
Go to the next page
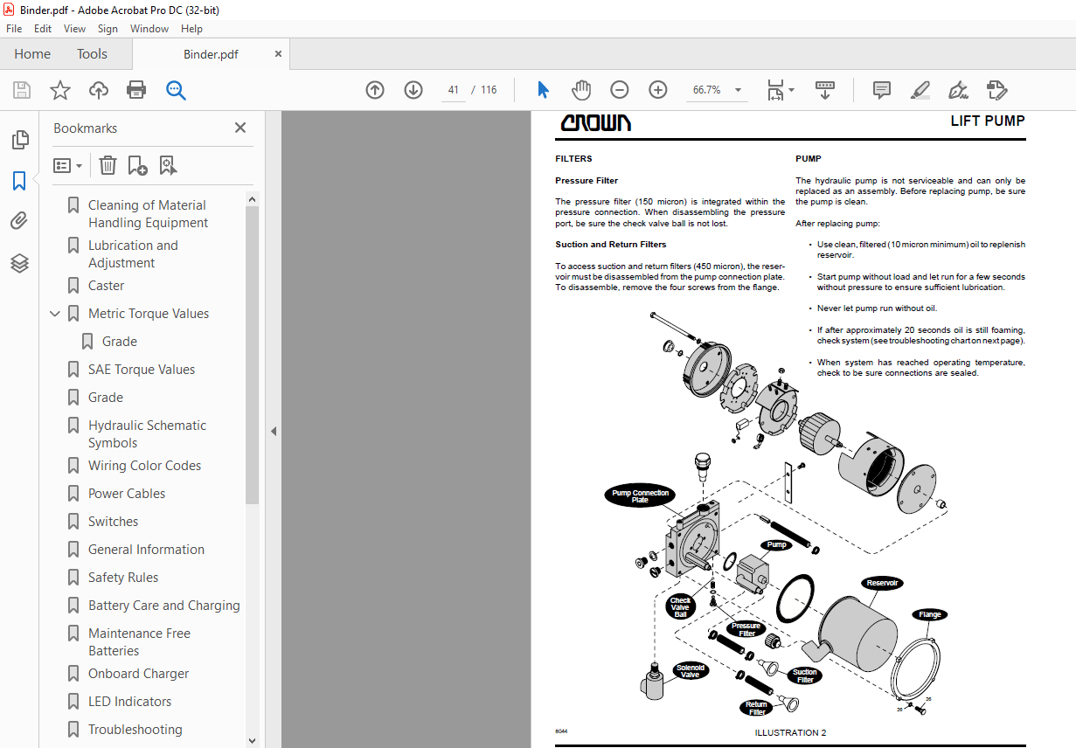(413, 90)
